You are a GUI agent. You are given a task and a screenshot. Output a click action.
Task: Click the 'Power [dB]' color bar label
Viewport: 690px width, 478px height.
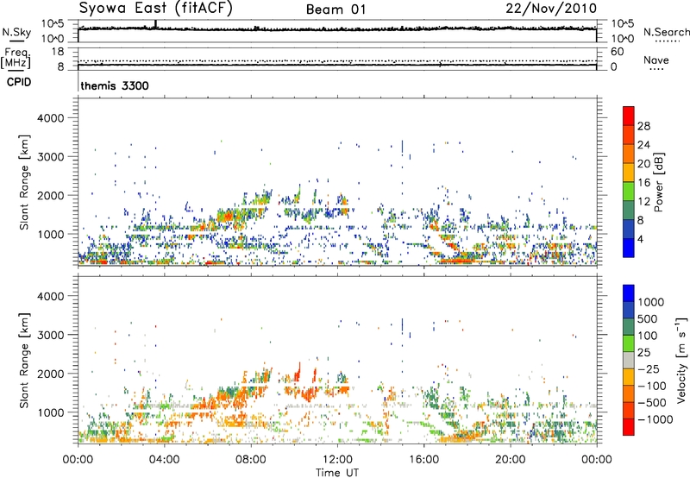point(659,182)
